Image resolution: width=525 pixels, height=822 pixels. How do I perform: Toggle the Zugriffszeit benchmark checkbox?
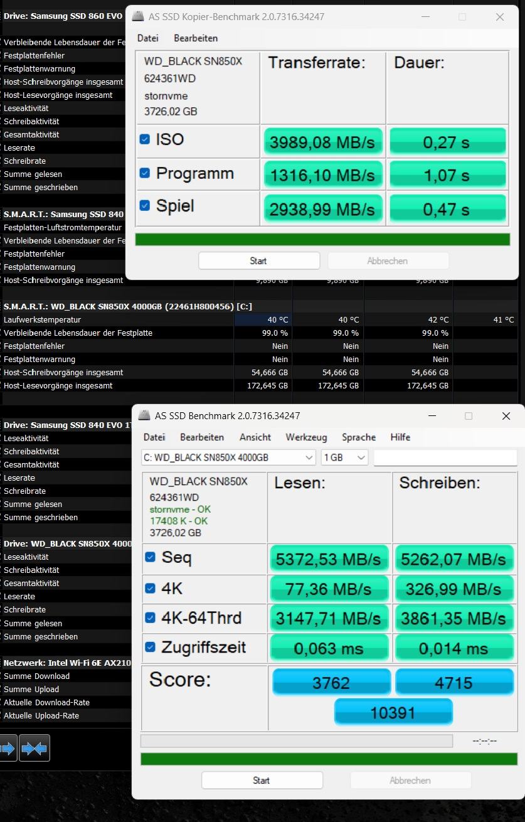pyautogui.click(x=151, y=647)
